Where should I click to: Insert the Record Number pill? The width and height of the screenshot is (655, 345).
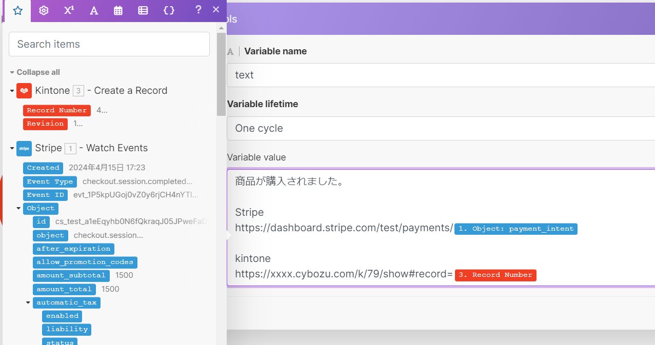pos(57,110)
